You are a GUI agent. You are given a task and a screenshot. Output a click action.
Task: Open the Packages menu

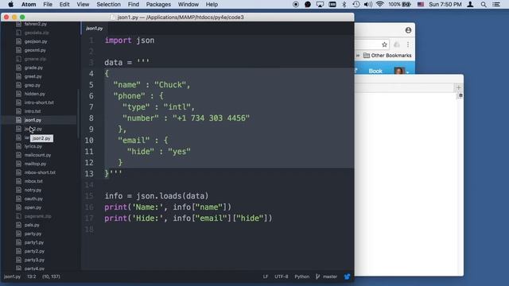(158, 4)
